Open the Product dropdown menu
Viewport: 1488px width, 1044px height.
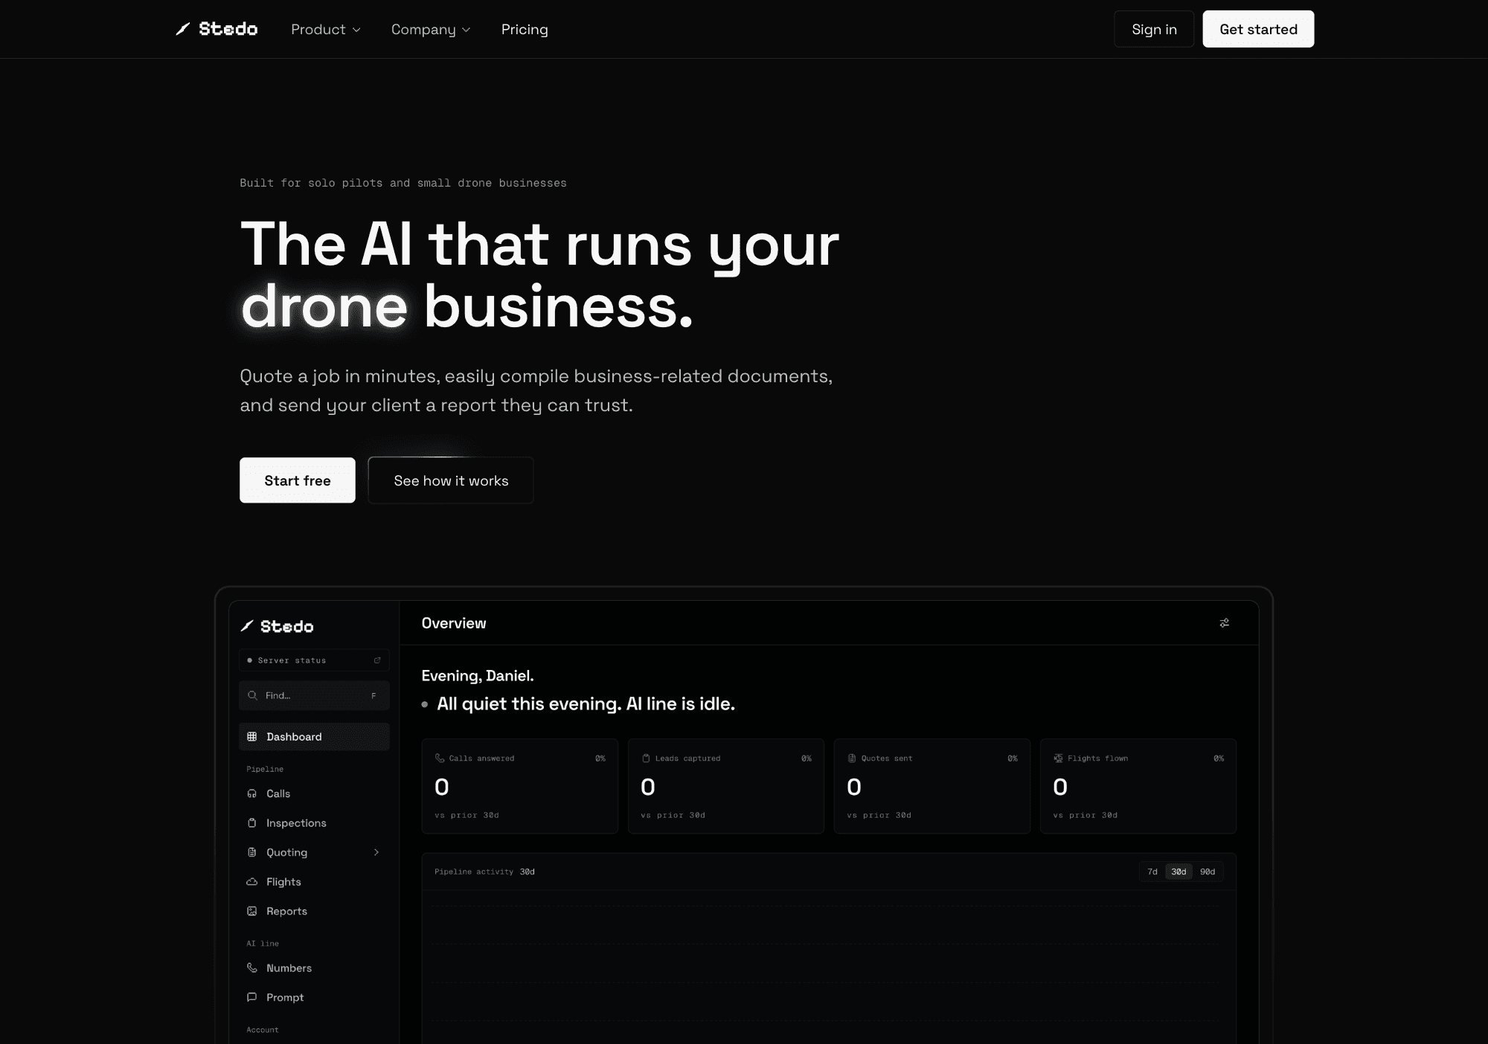coord(326,29)
